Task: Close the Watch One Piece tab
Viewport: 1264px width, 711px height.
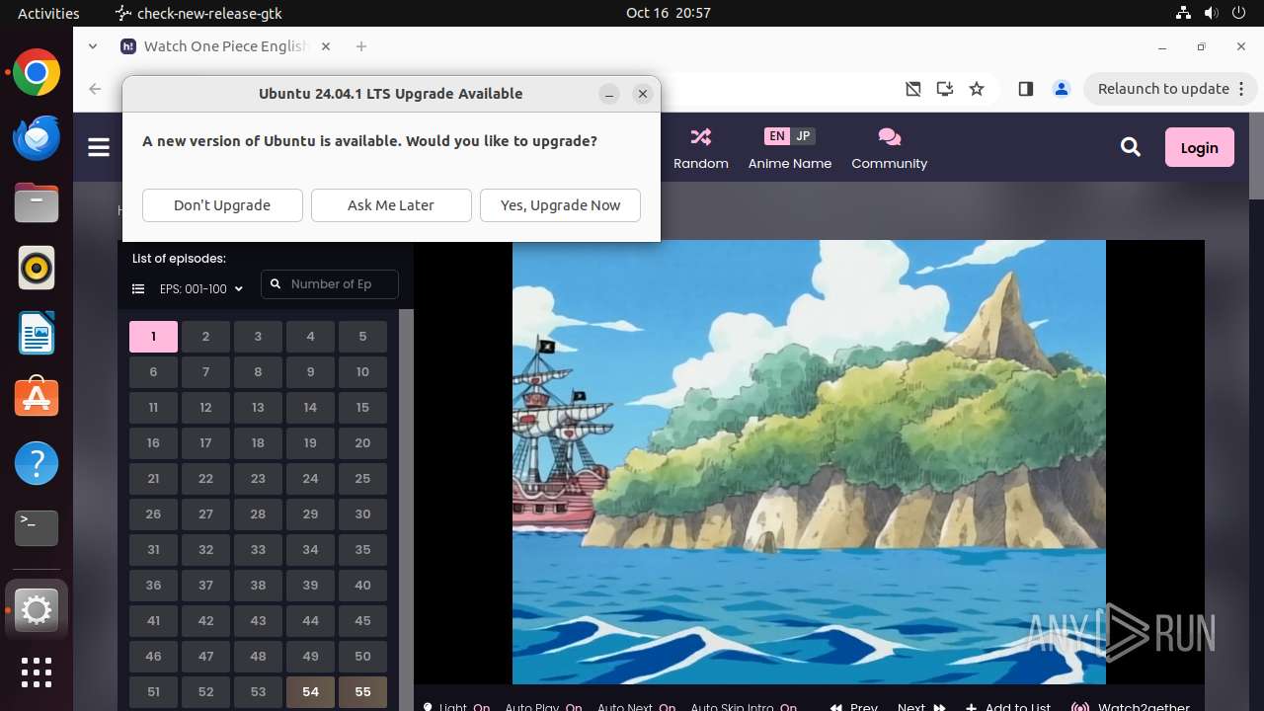Action: point(326,46)
